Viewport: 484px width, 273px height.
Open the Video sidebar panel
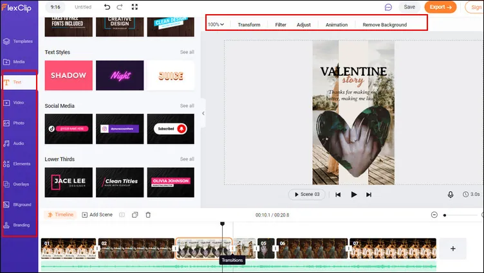point(14,103)
